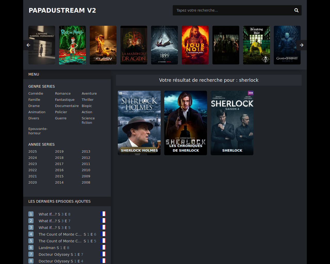Screen dimensions: 330x264
Task: Choose the Science fiction genre
Action: pos(88,120)
